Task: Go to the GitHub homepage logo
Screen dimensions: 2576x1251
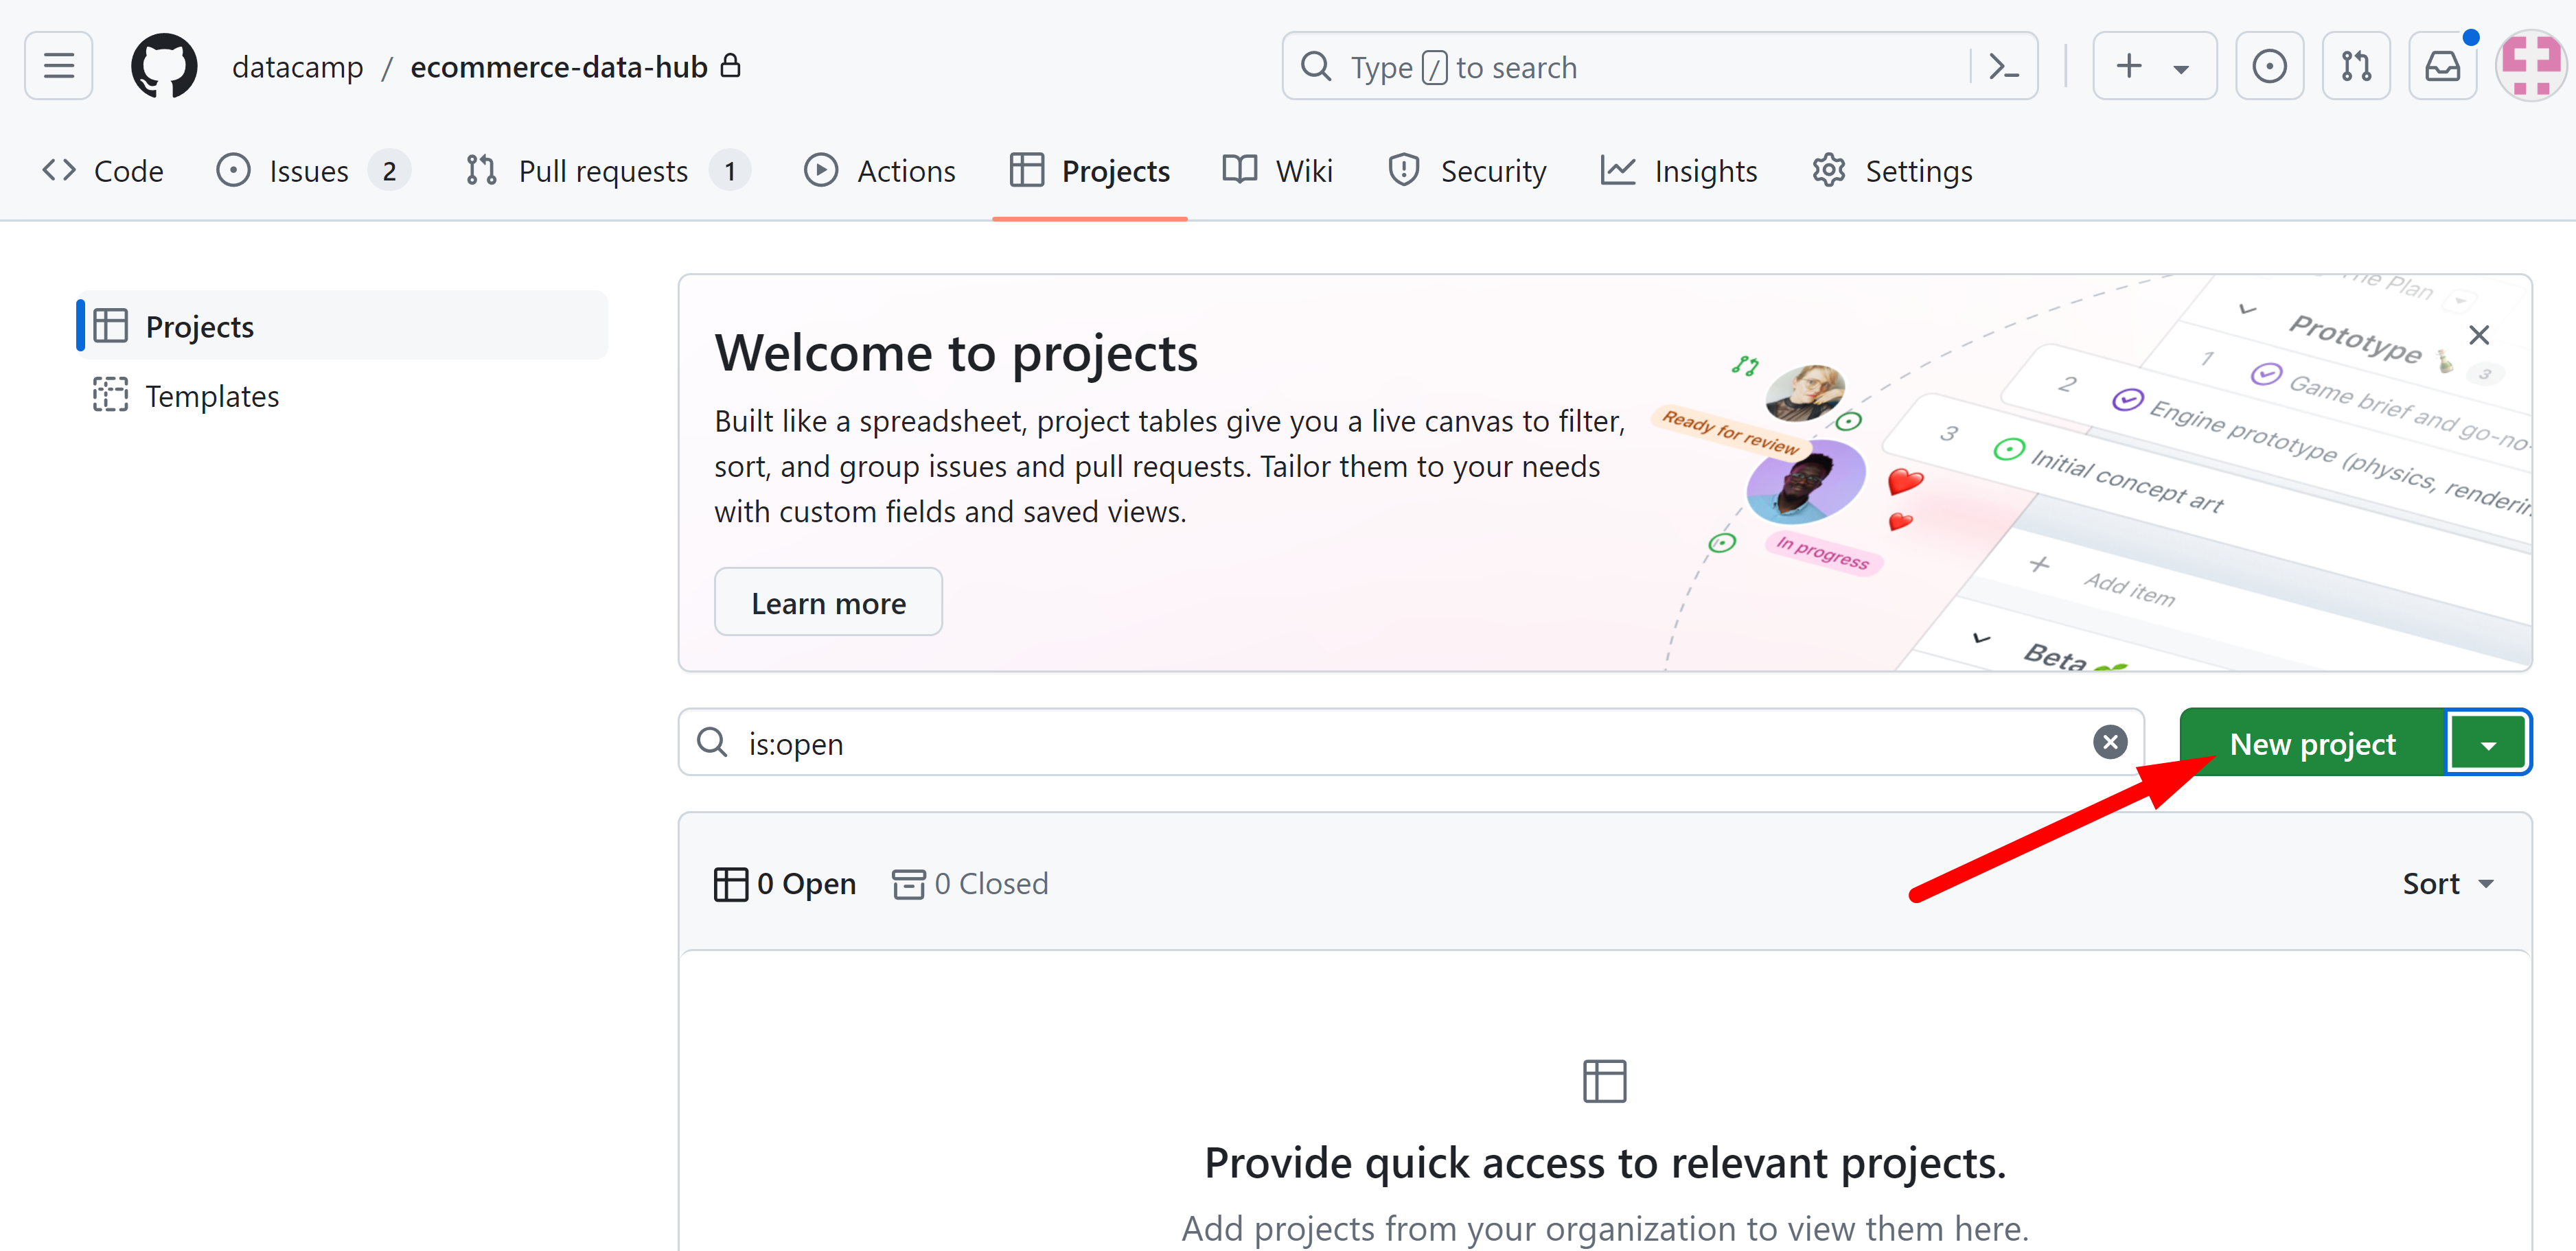Action: pyautogui.click(x=164, y=66)
